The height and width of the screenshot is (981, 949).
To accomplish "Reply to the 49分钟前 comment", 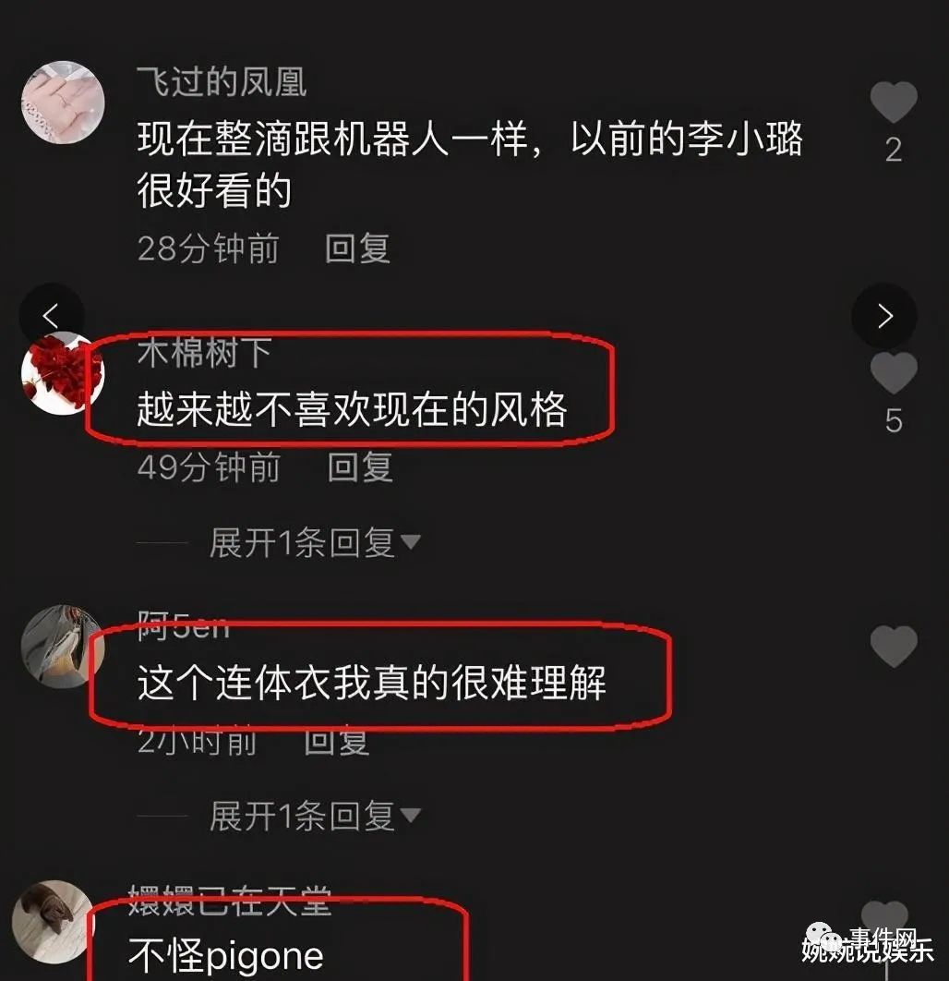I will (x=360, y=467).
